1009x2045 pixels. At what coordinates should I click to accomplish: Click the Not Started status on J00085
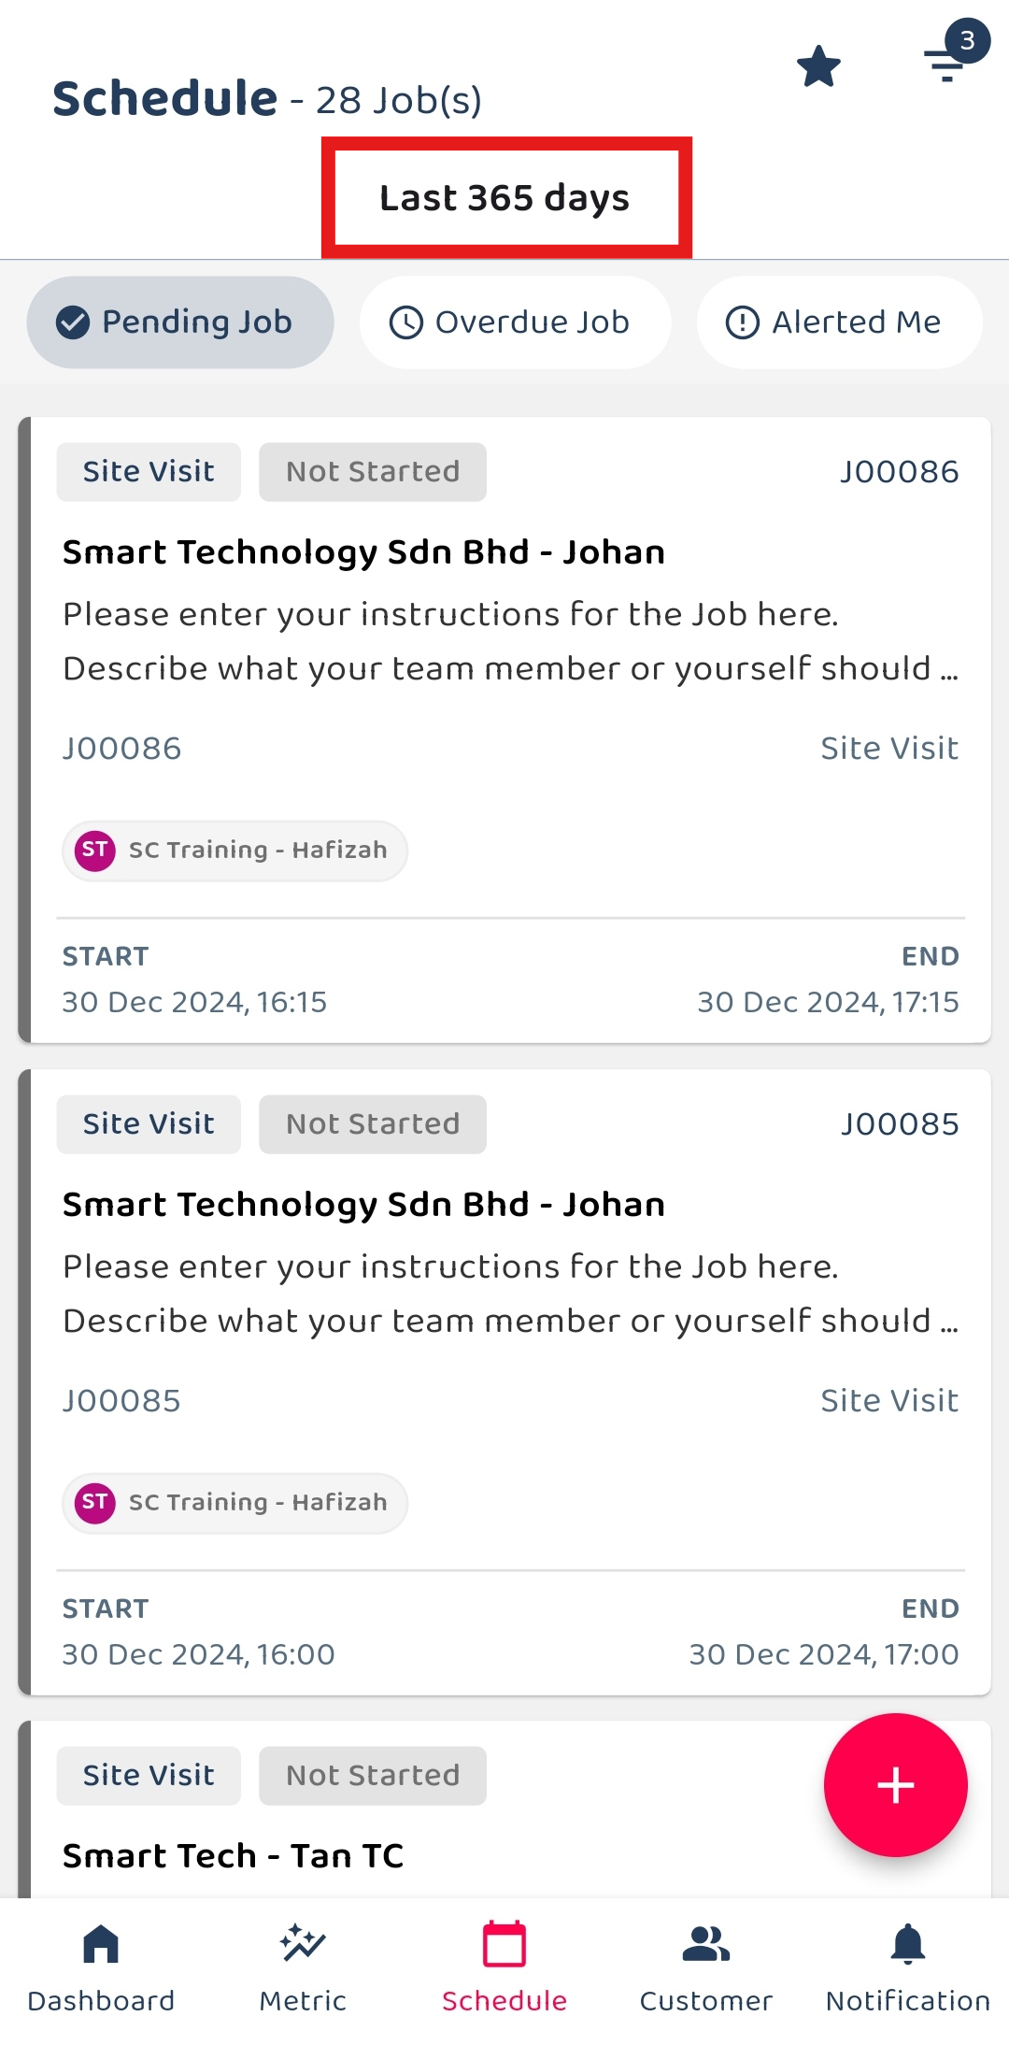click(373, 1124)
